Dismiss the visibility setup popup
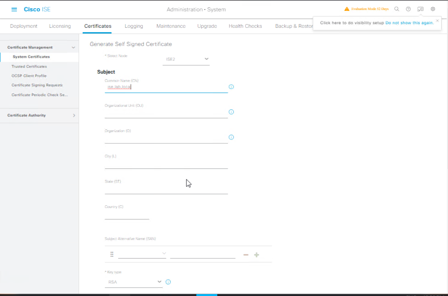This screenshot has width=448, height=296. pos(437,20)
